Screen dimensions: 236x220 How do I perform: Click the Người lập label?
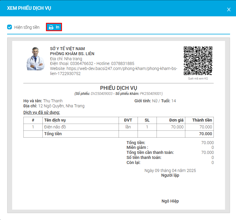tap(170, 175)
